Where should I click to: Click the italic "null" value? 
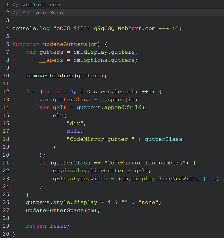tap(73, 131)
